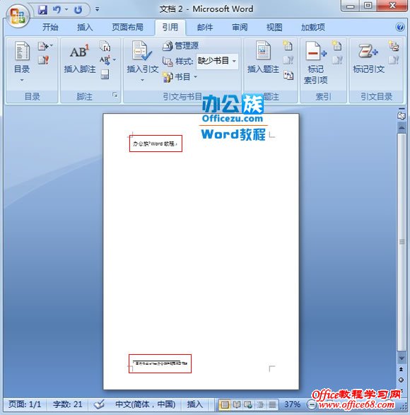Screen dimensions: 410x415
Task: Click the show notes icon
Action: click(105, 74)
